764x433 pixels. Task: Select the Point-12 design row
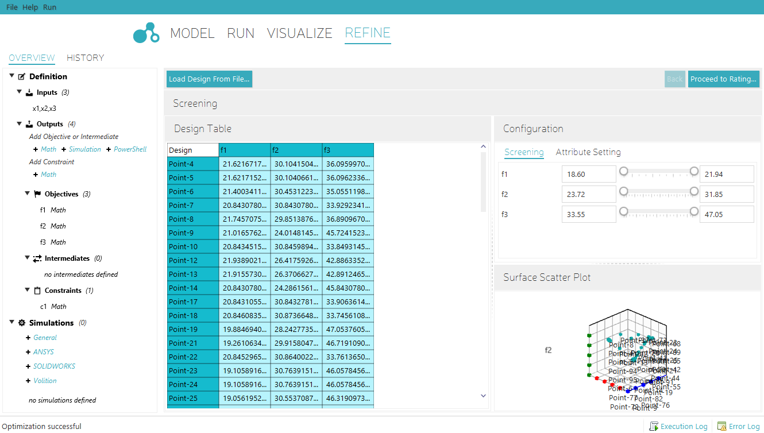[x=271, y=261]
